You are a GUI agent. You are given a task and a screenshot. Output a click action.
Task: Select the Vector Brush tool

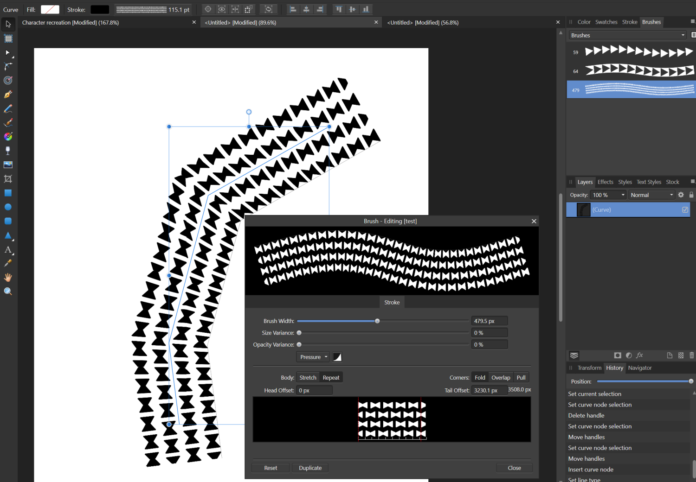(8, 122)
